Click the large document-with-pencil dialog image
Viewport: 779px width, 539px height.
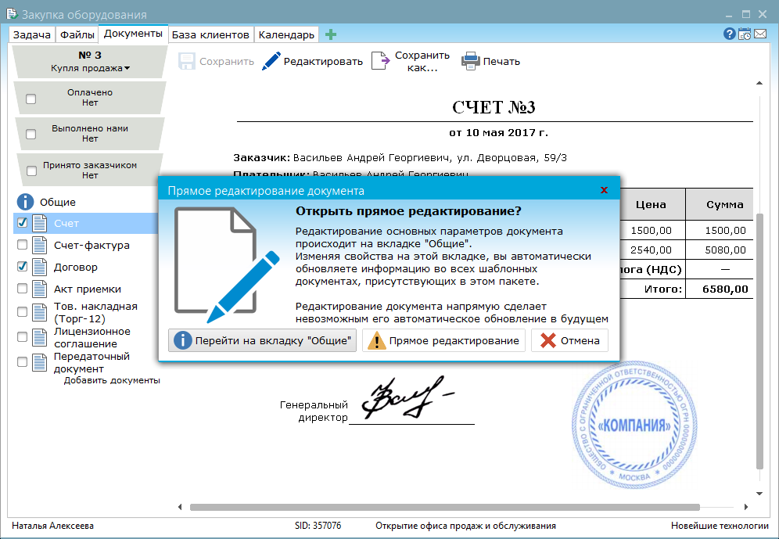[x=227, y=264]
